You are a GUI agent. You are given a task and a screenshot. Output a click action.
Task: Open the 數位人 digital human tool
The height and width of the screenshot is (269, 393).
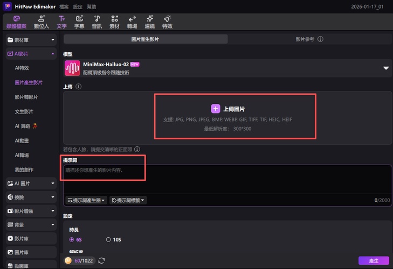tap(42, 22)
